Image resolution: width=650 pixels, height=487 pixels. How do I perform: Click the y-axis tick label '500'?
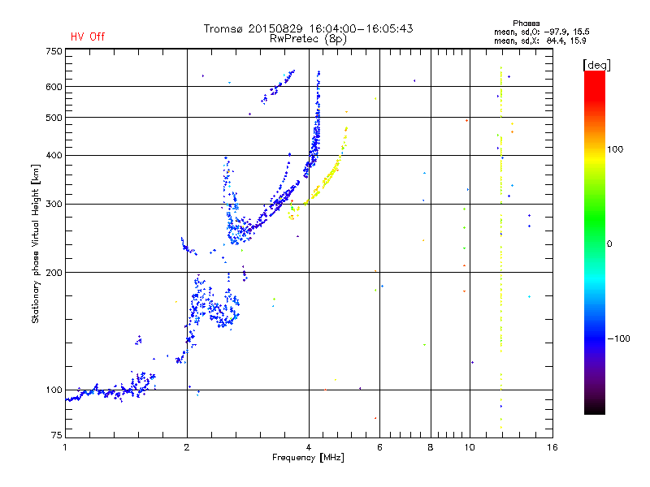[54, 118]
